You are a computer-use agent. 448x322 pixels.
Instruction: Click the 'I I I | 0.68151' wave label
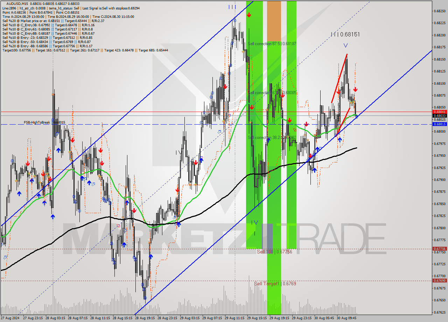coord(345,34)
